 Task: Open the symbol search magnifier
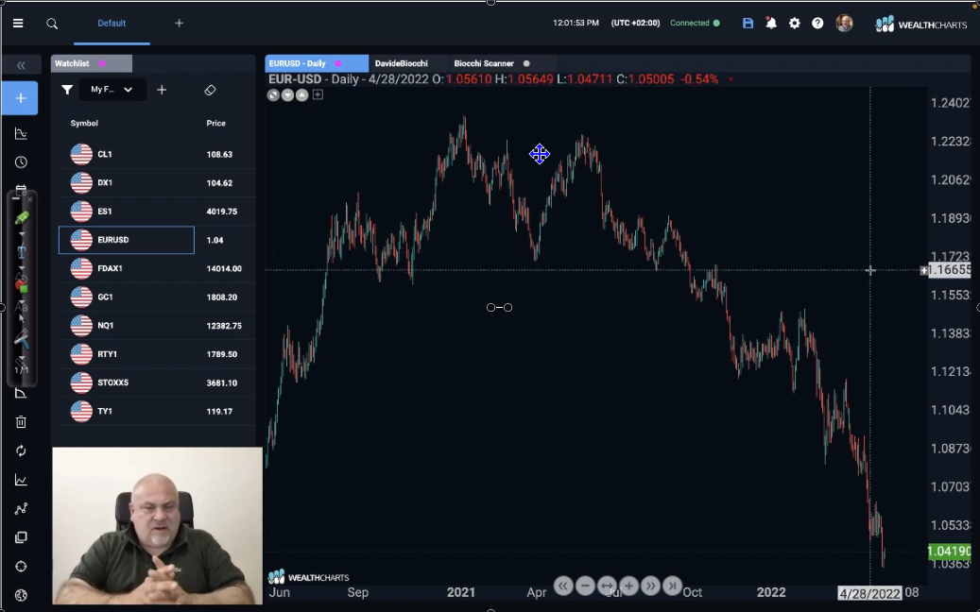(52, 24)
